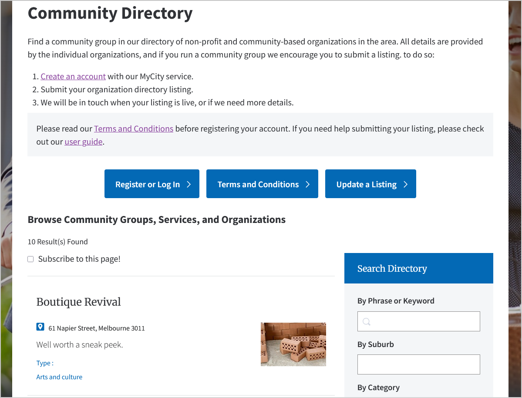
Task: Open the Boutique Revival listing
Action: 78,302
